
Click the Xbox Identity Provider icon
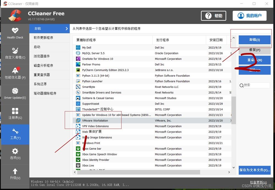click(78, 160)
